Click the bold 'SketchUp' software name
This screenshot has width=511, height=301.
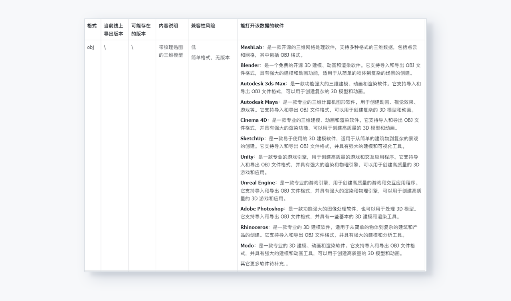[x=252, y=138]
